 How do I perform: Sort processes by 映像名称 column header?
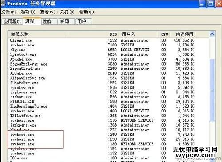click(x=38, y=35)
